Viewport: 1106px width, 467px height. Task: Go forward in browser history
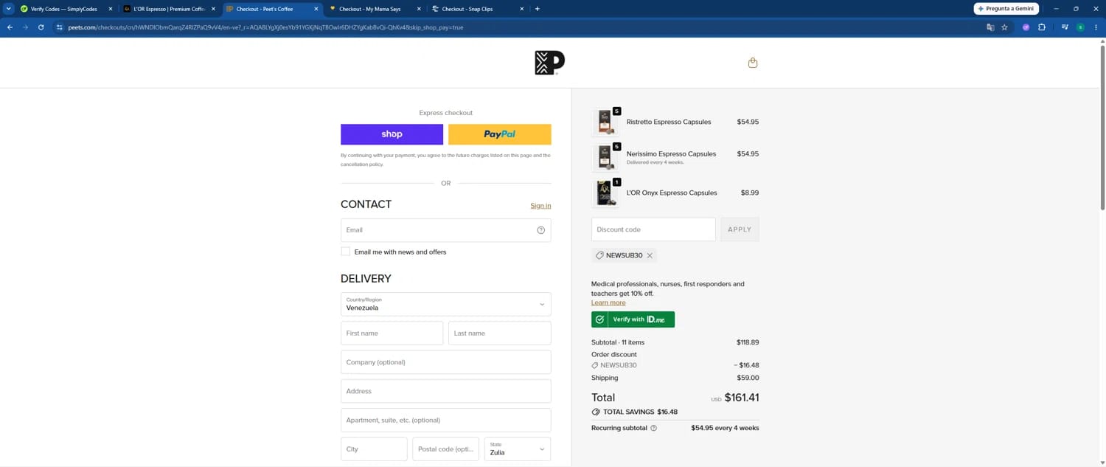(25, 27)
